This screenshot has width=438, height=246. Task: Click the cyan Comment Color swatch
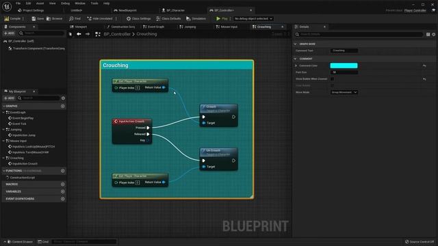click(344, 66)
